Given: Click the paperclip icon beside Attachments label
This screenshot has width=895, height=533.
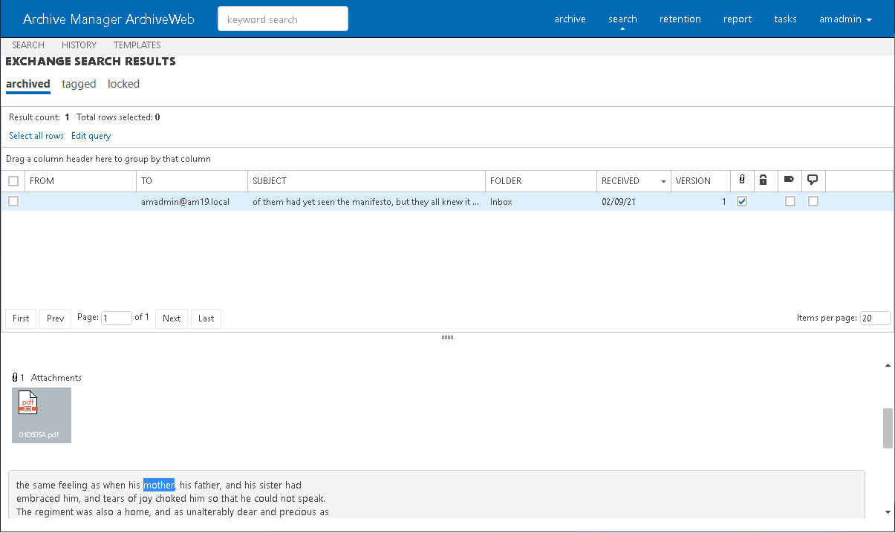Looking at the screenshot, I should (x=15, y=378).
